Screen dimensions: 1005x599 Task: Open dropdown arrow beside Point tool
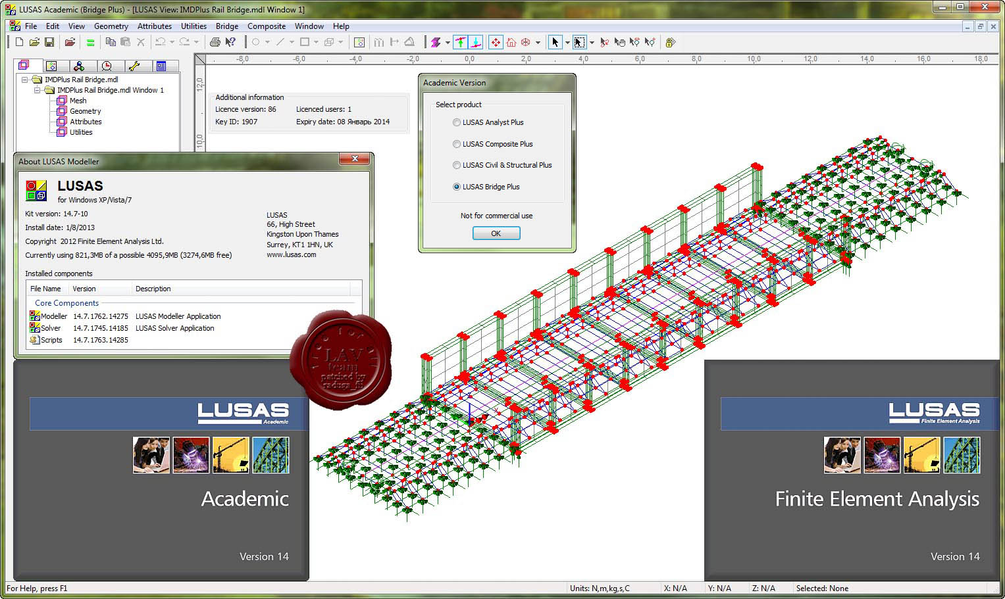point(267,42)
